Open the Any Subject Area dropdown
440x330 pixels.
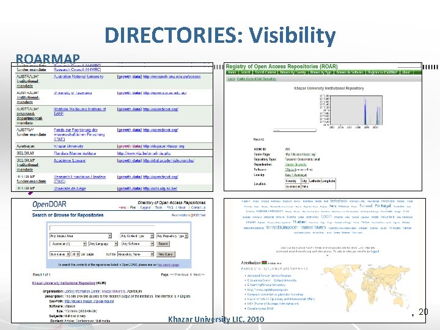point(81,236)
